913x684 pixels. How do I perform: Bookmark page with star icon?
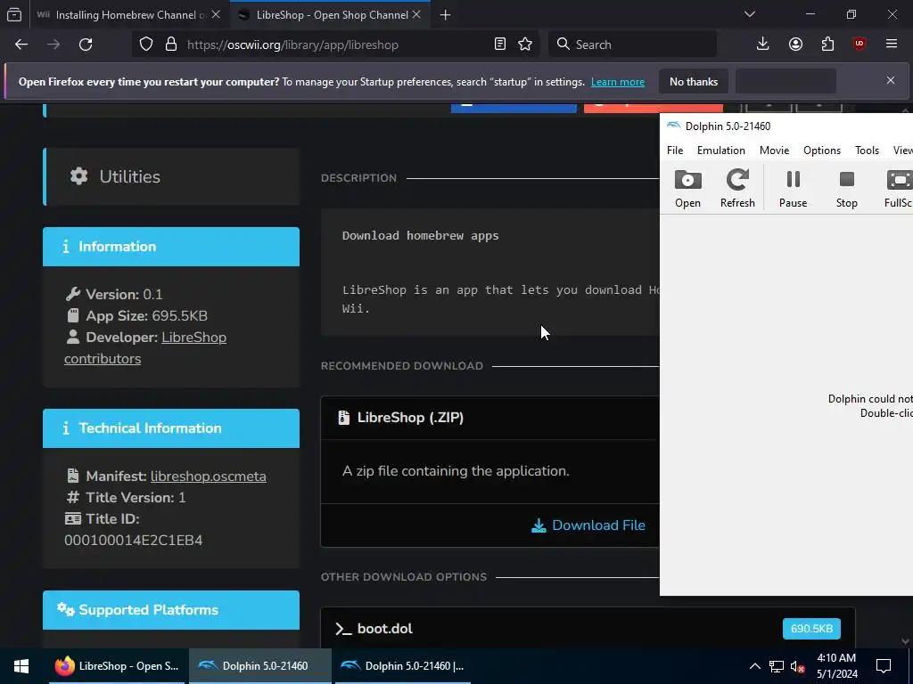click(525, 45)
